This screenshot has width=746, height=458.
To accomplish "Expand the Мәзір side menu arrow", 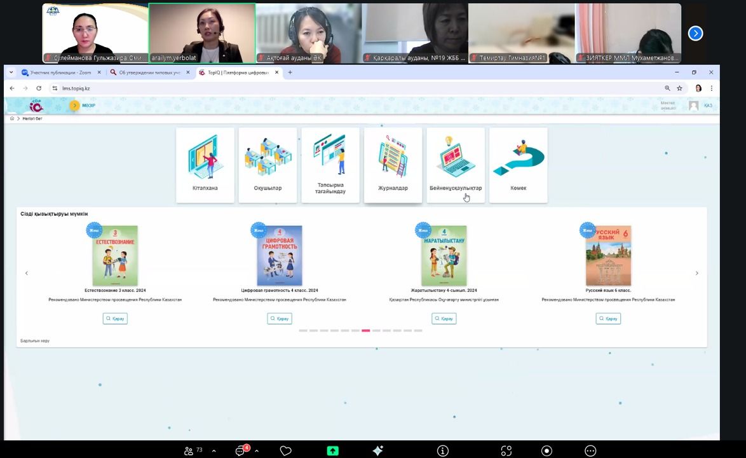I will 74,106.
